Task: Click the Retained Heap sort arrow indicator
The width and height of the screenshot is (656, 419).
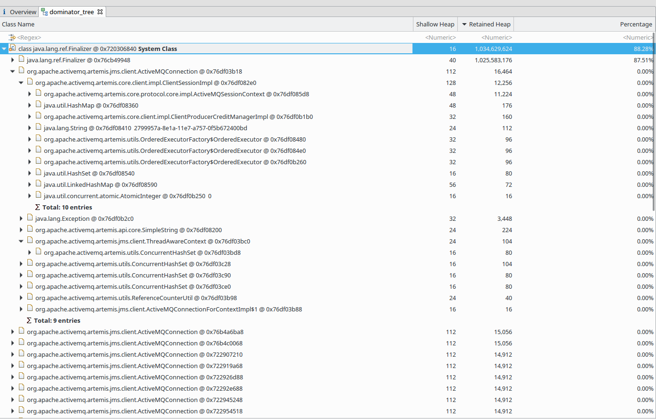Action: (x=464, y=24)
